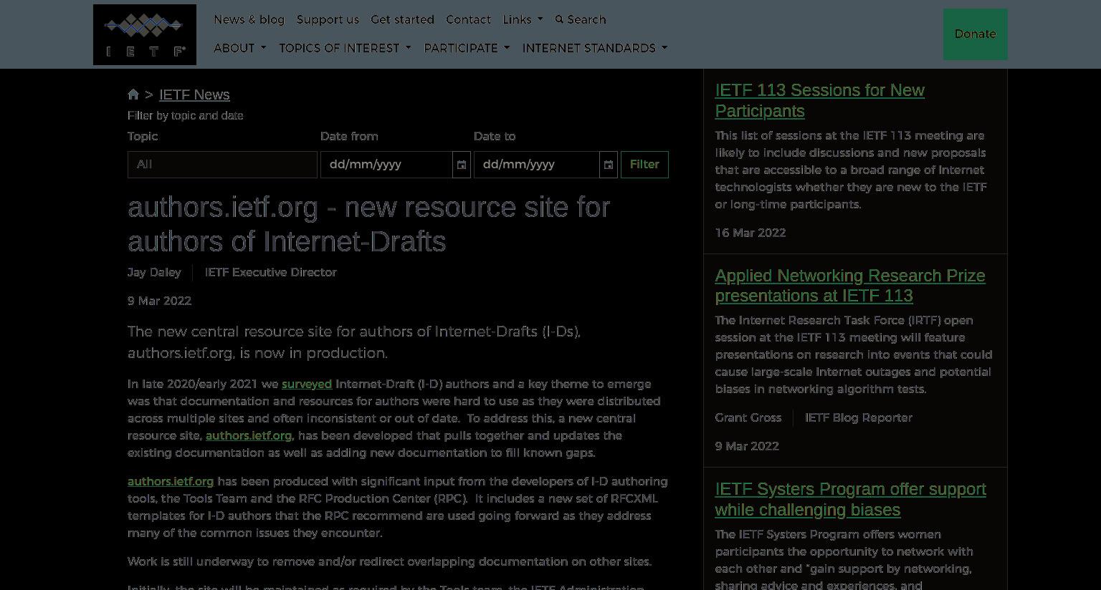Go to Support us page
Image resolution: width=1101 pixels, height=590 pixels.
[328, 19]
